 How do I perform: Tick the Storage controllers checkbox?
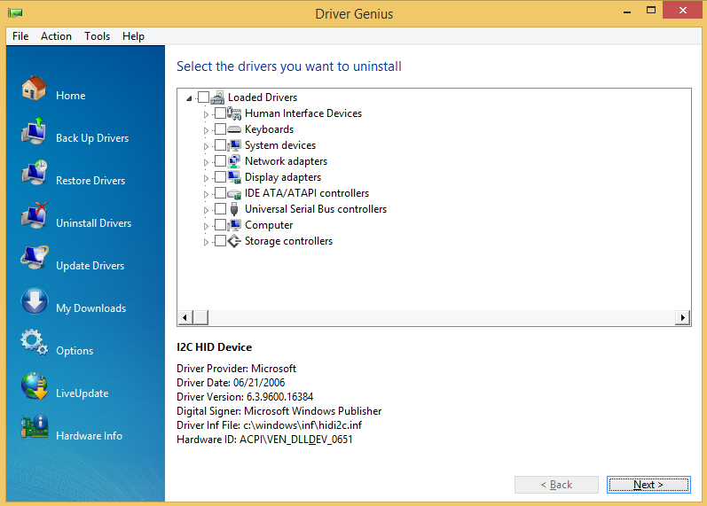click(220, 241)
